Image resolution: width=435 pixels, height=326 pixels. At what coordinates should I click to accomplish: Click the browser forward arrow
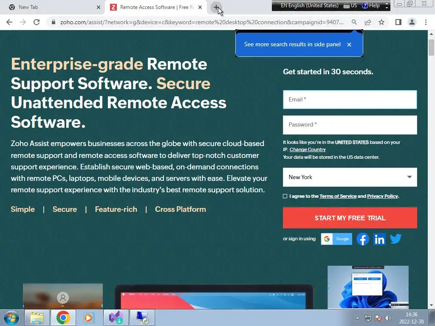tap(23, 22)
